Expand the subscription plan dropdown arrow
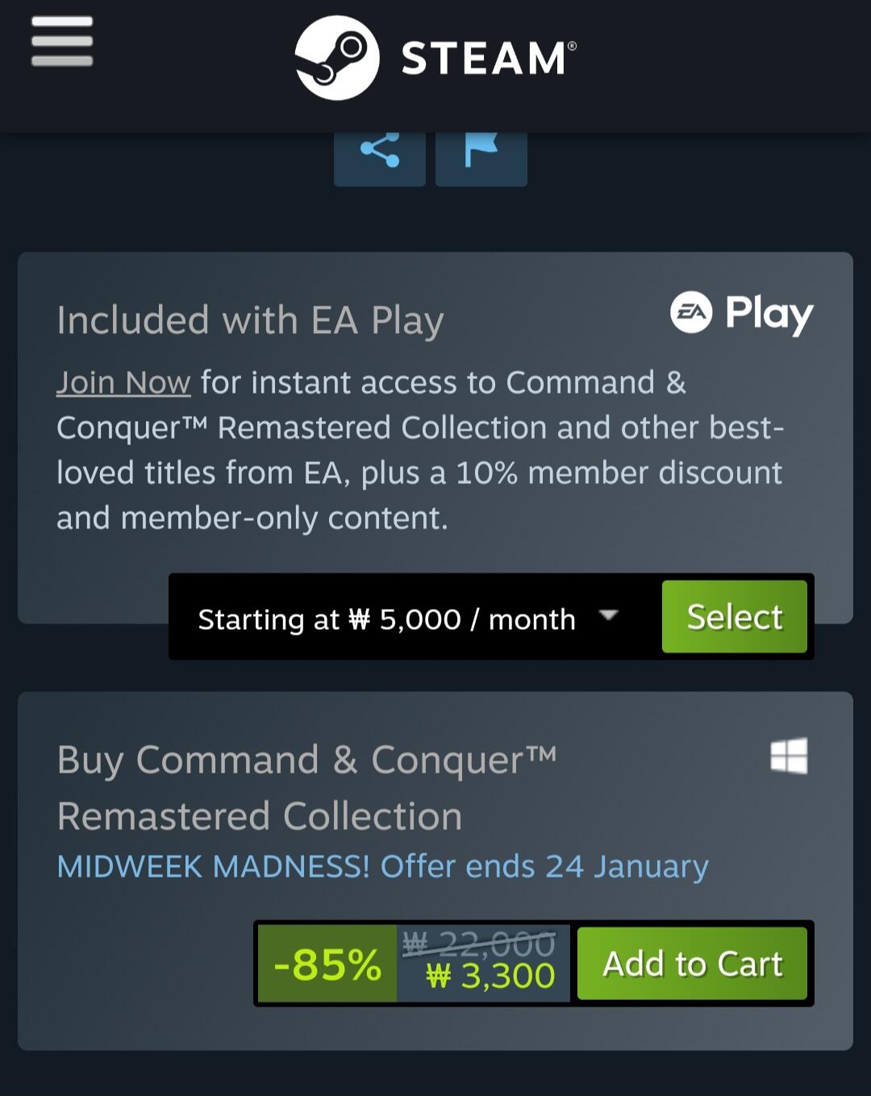The width and height of the screenshot is (871, 1096). tap(609, 616)
